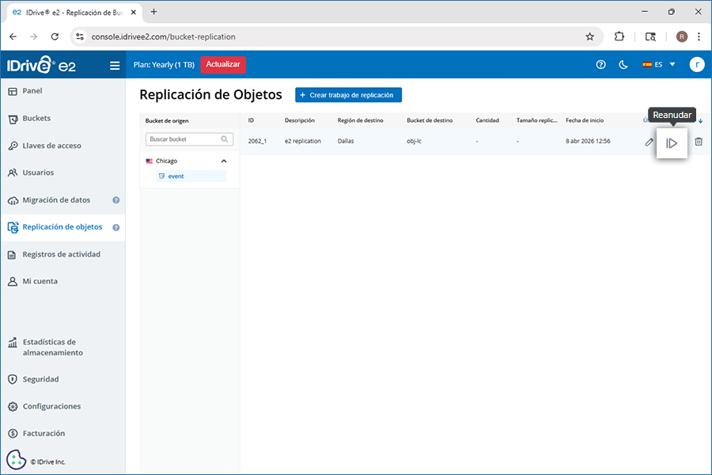This screenshot has height=475, width=712.
Task: Bookmark this page with star icon
Action: pos(589,36)
